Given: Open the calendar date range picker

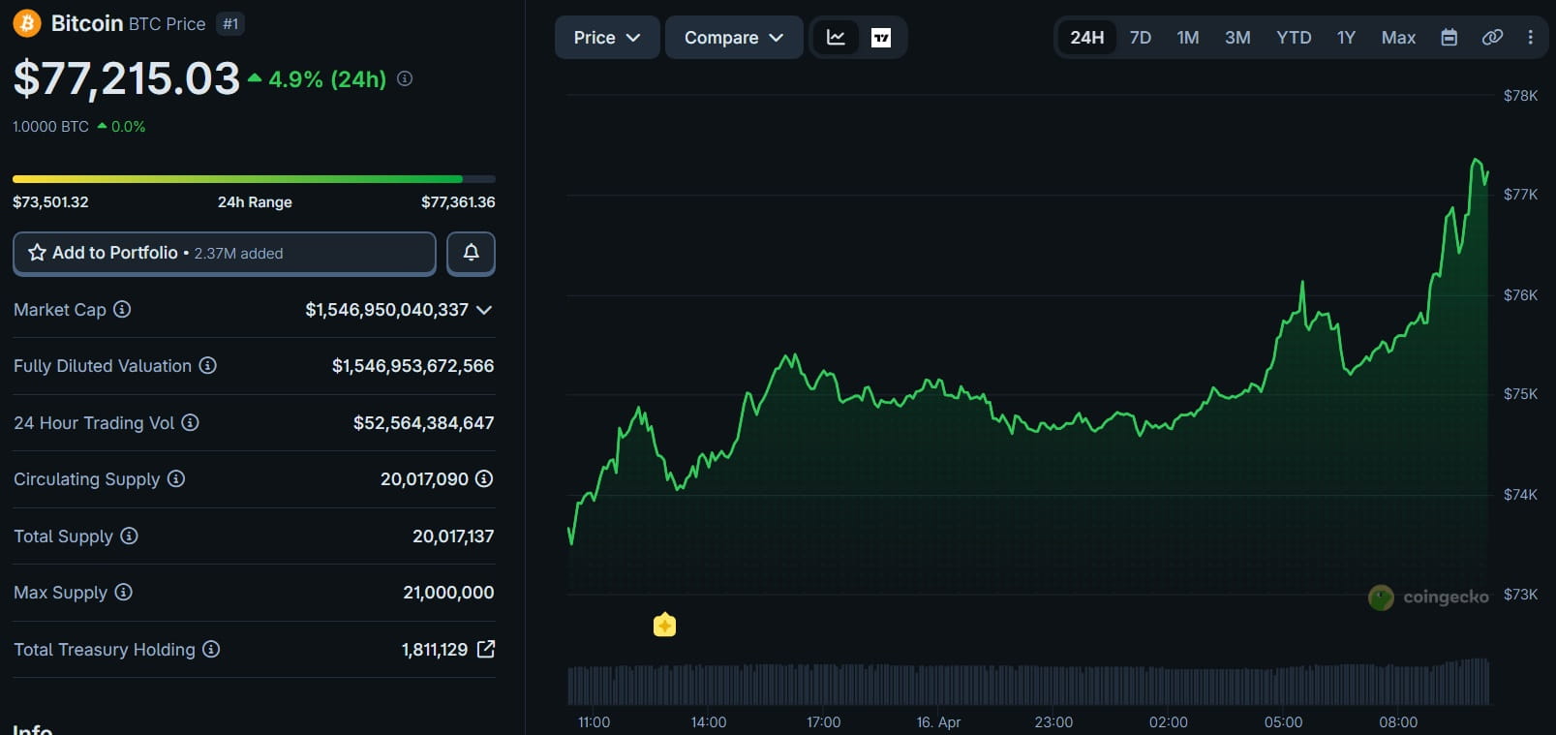Looking at the screenshot, I should click(x=1449, y=38).
